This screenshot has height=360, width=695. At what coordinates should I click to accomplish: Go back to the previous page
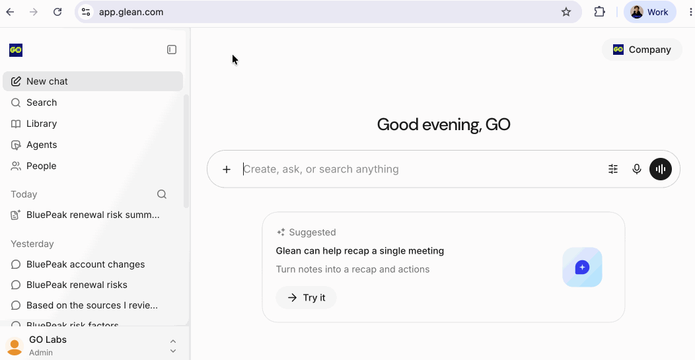[10, 12]
